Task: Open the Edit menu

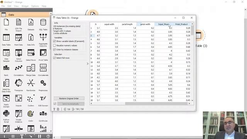Action: 9,6
